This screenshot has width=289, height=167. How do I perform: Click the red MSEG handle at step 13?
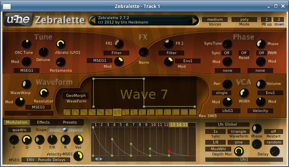[x=169, y=151]
